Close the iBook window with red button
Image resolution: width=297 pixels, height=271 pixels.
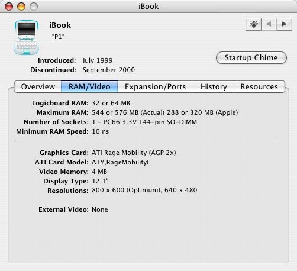(x=9, y=7)
